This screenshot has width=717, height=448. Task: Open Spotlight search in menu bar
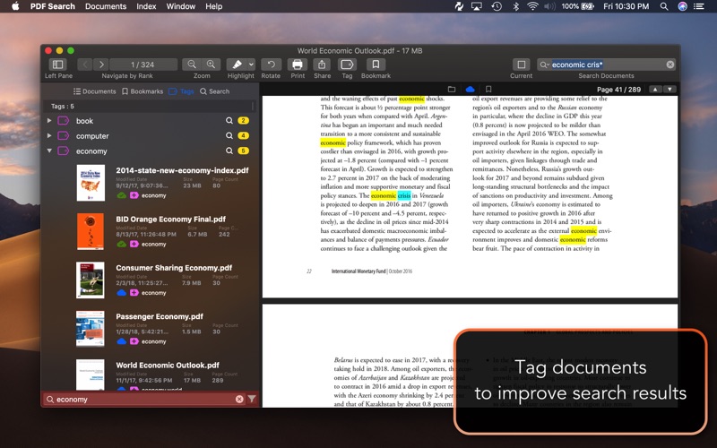pyautogui.click(x=664, y=6)
